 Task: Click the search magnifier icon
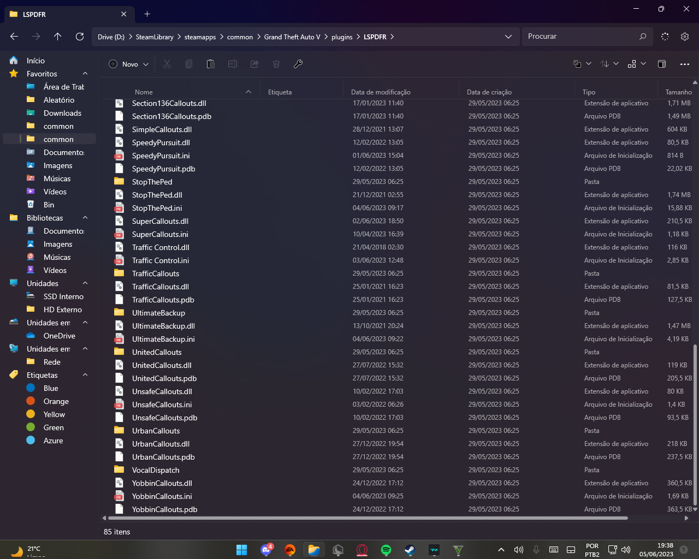[643, 37]
